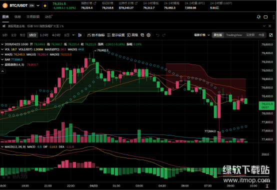The image size is (277, 190).
Task: Click the 24-hour high value 79,462.3
Action: (169, 8)
